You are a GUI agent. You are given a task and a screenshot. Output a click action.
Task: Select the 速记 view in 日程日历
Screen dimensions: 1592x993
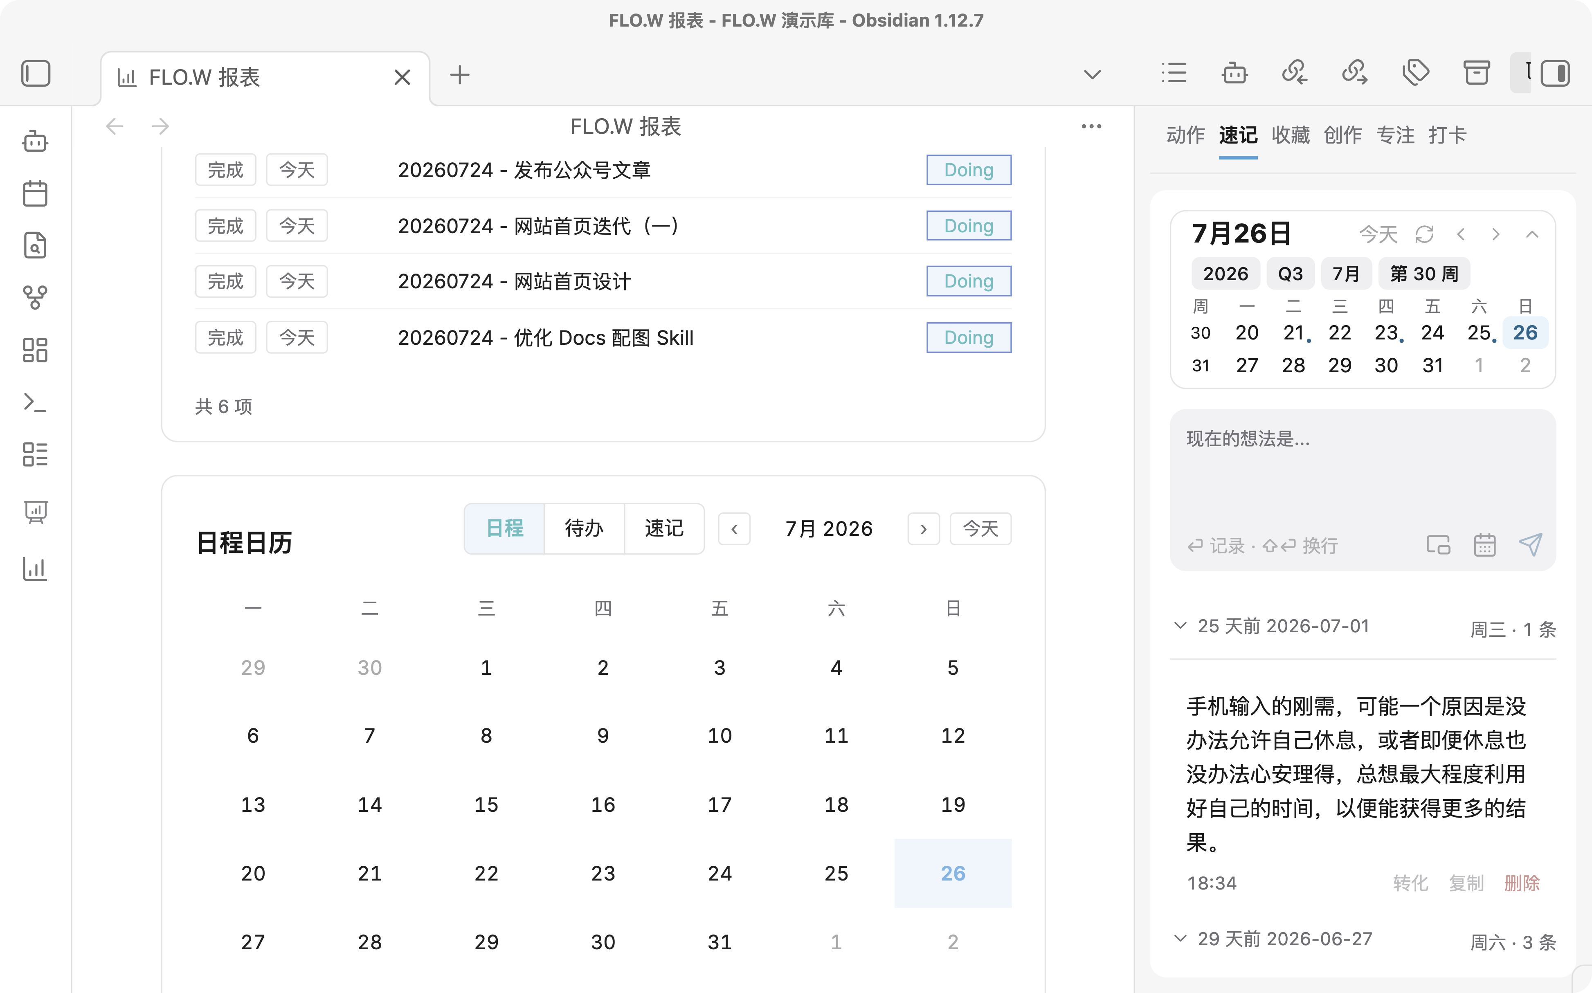pyautogui.click(x=664, y=529)
